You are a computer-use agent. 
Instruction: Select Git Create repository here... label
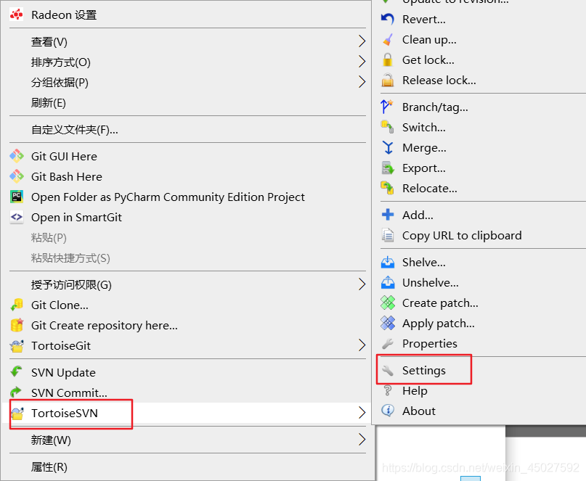coord(105,326)
